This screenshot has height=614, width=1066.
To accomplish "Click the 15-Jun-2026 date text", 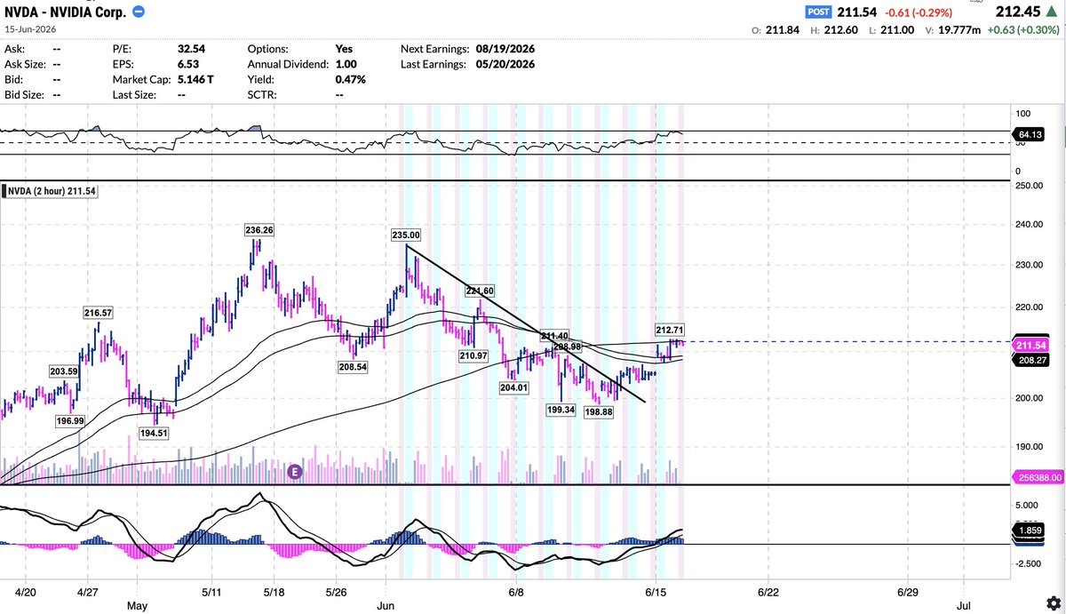I will click(28, 30).
